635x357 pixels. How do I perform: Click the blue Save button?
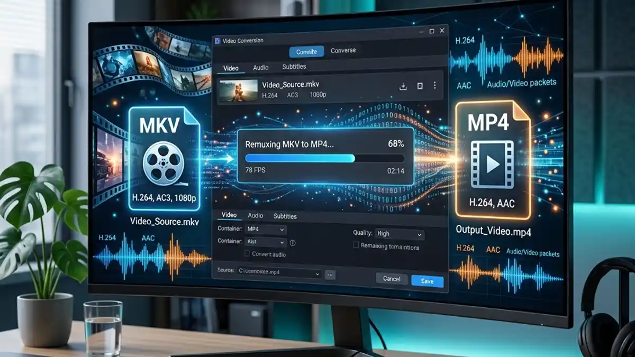[427, 281]
